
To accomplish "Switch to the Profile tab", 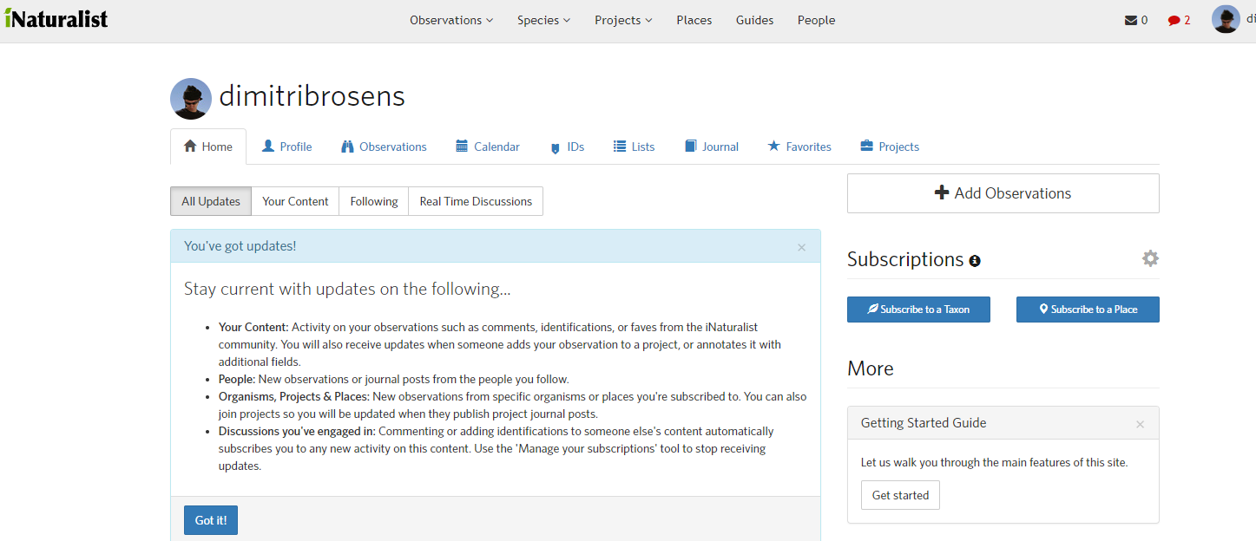I will 287,147.
